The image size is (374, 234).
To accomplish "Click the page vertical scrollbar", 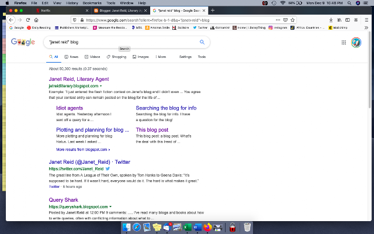I will [370, 69].
